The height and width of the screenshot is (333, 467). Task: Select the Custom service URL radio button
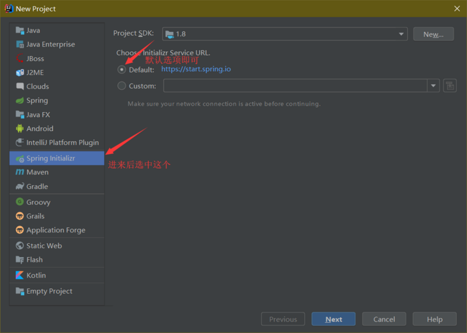tap(121, 86)
